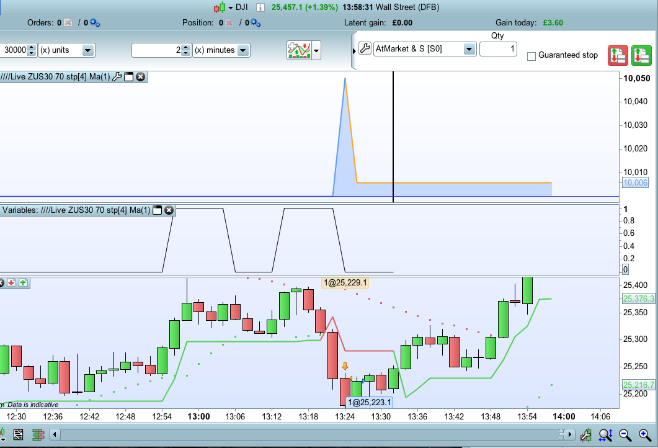Click the Latent gain £0.00 value
658x448 pixels.
point(402,23)
